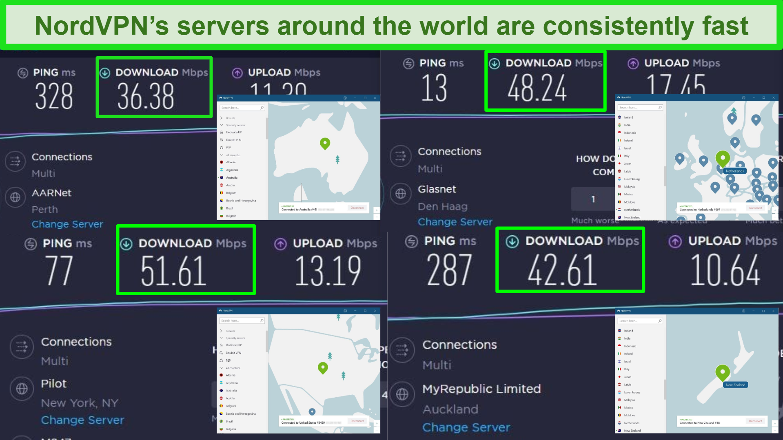Open settings gear in United States NordVPN window
The image size is (783, 440).
(345, 311)
